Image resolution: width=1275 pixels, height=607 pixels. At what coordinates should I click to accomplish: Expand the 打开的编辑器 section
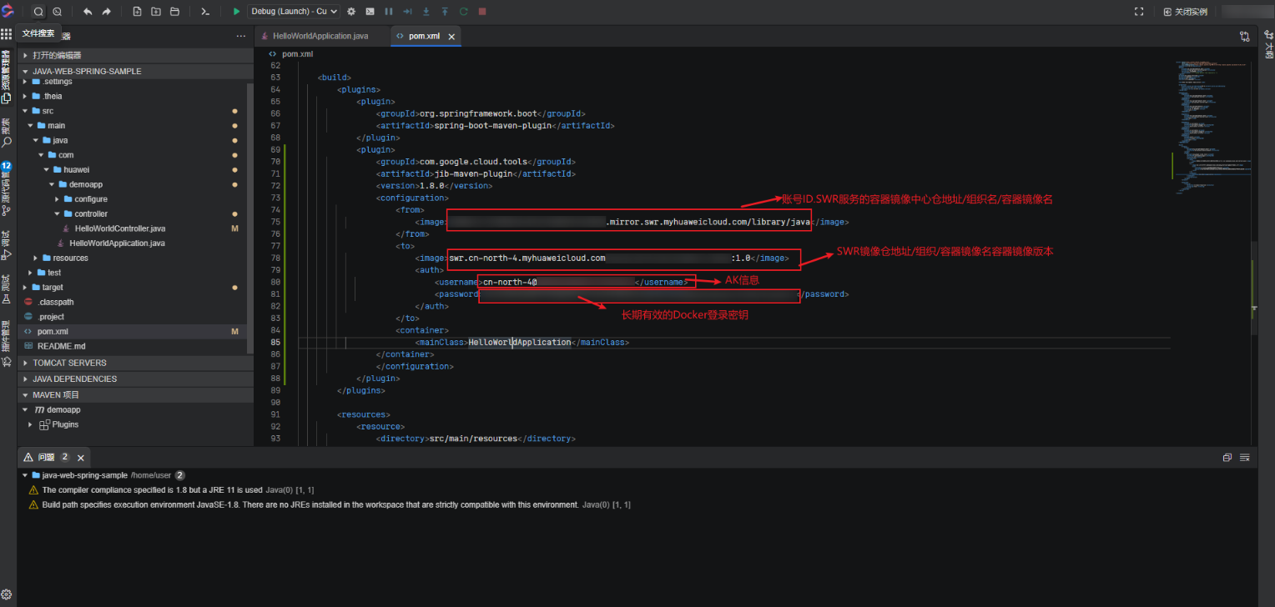click(x=135, y=55)
